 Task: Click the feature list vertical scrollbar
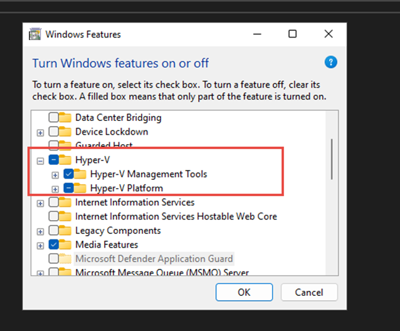[332, 188]
